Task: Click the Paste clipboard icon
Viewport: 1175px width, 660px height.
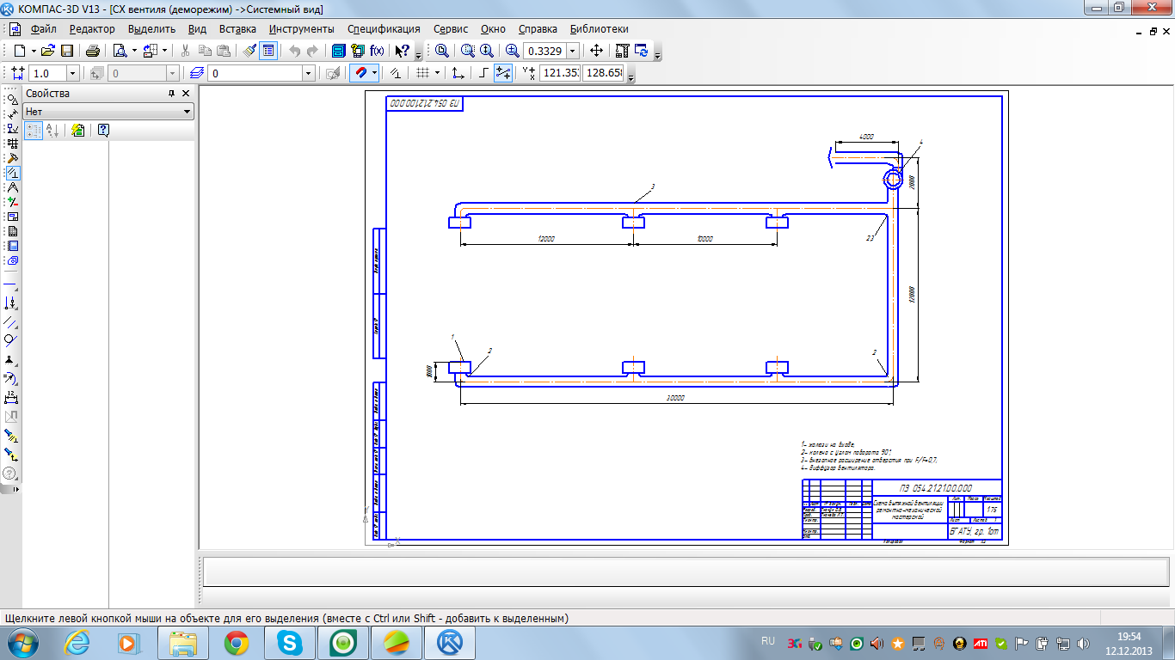Action: click(x=224, y=51)
